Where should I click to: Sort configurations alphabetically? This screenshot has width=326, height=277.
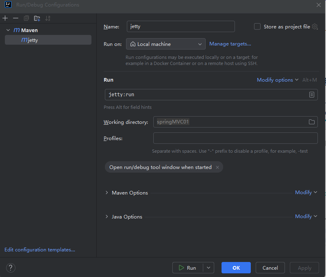pyautogui.click(x=48, y=18)
